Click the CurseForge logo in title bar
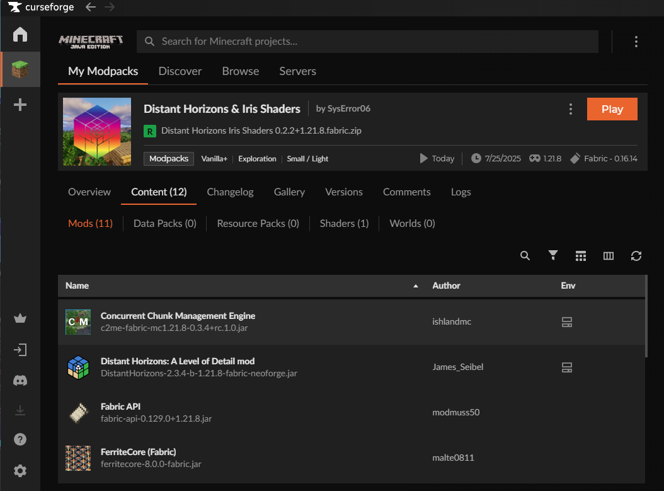Image resolution: width=664 pixels, height=491 pixels. point(41,7)
